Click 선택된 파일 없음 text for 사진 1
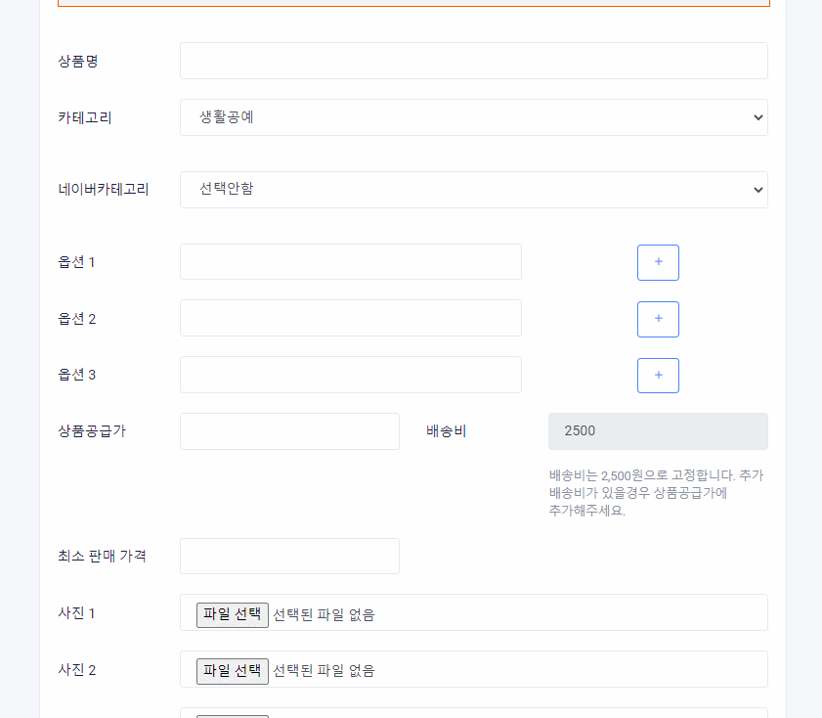The width and height of the screenshot is (822, 718). (x=324, y=614)
